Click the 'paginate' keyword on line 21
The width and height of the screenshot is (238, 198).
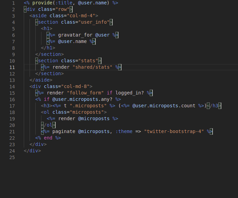[64, 131]
